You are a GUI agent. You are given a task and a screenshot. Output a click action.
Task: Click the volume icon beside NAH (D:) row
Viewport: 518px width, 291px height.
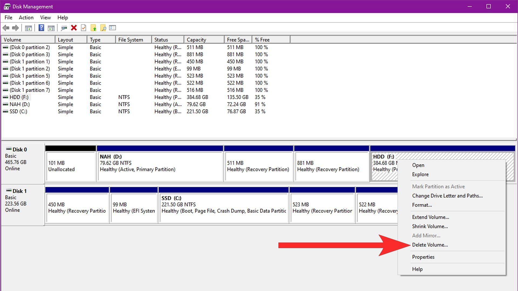pyautogui.click(x=5, y=104)
